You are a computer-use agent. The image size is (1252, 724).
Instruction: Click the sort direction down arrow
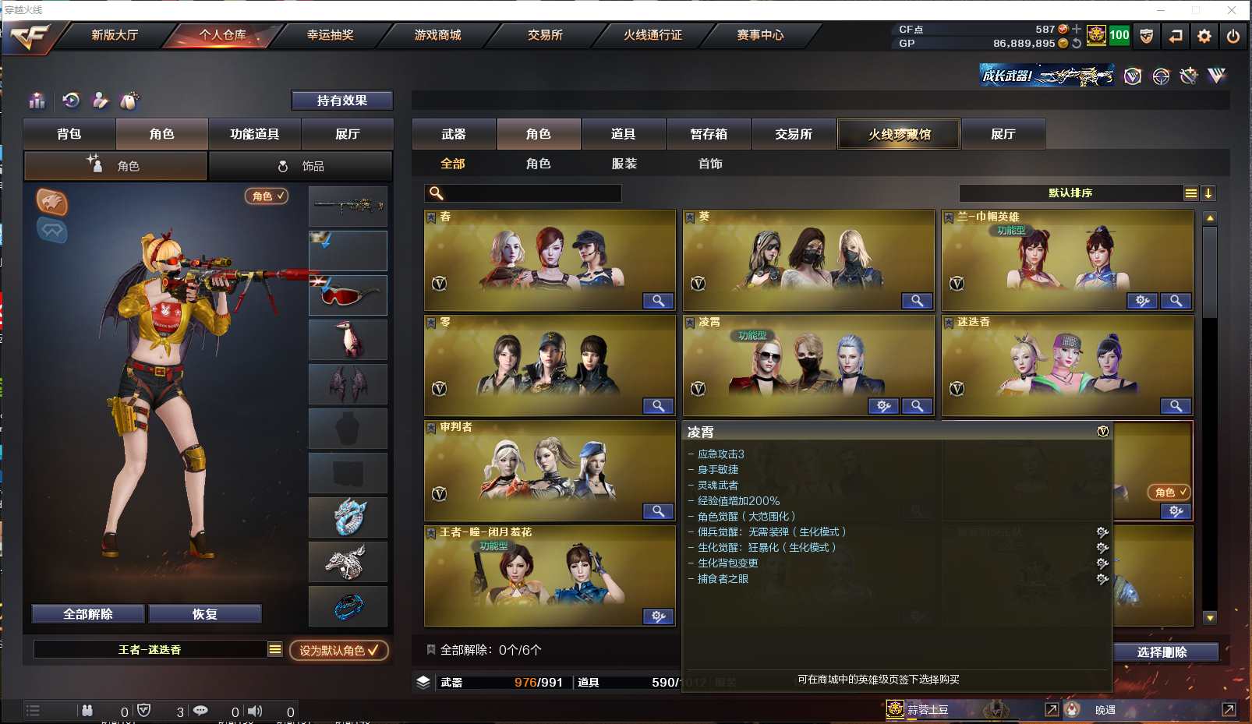coord(1208,193)
